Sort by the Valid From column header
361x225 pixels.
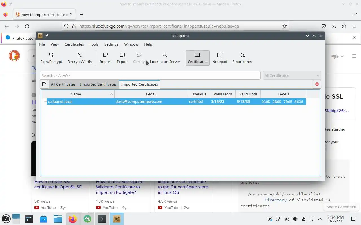click(223, 94)
